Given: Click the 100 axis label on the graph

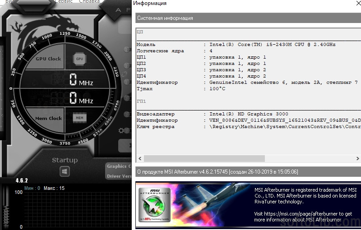Looking at the screenshot, I should point(19,192).
